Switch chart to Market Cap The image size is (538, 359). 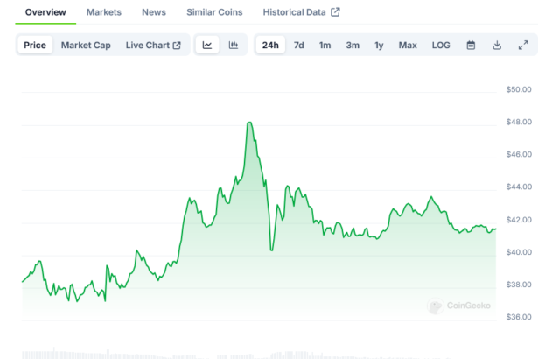coord(86,45)
